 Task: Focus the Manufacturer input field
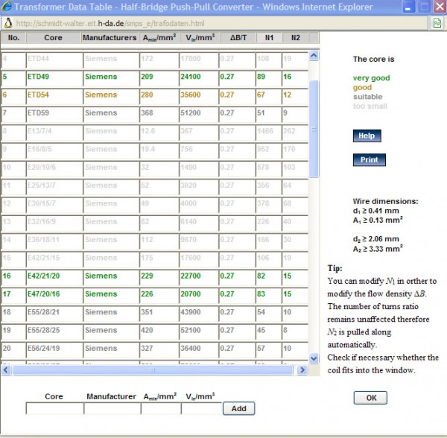pyautogui.click(x=112, y=408)
